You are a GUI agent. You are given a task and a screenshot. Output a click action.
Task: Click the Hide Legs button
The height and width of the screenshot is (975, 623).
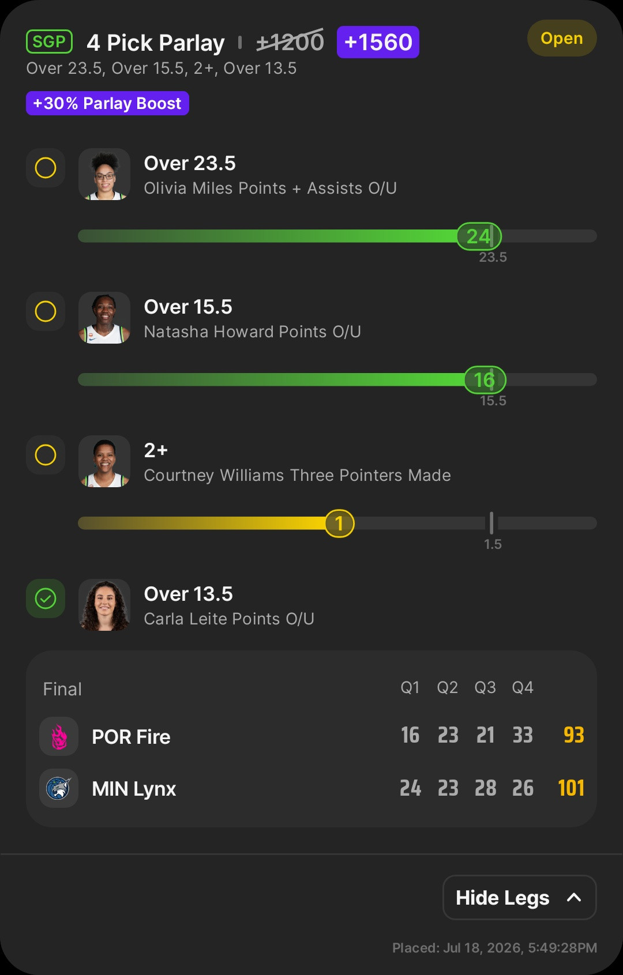click(519, 897)
